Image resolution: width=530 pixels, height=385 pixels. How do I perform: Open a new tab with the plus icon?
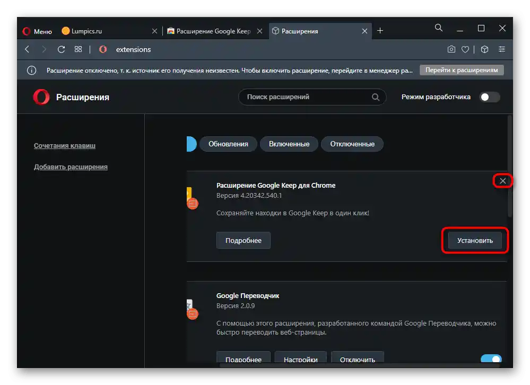[380, 31]
